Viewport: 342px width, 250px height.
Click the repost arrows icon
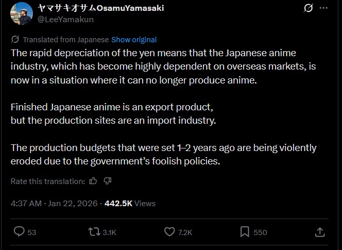94,232
